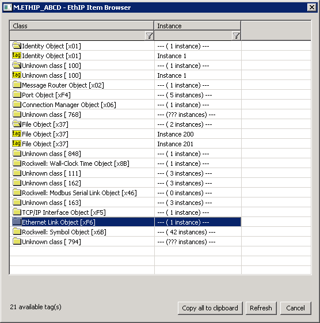
Task: Click the Instance column header
Action: (x=197, y=26)
